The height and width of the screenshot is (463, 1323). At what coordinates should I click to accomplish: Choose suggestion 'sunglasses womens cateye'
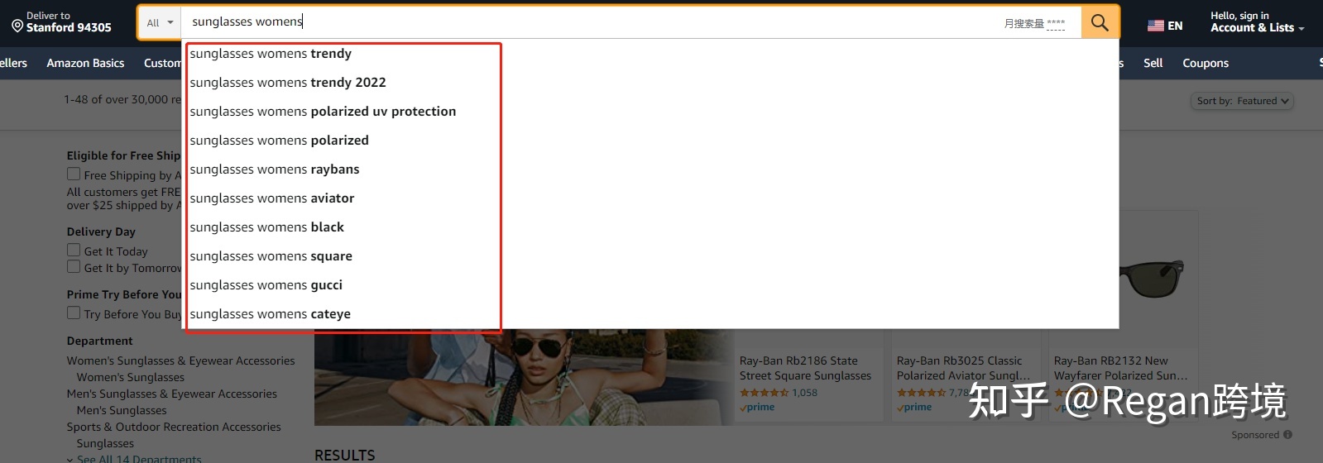point(271,314)
